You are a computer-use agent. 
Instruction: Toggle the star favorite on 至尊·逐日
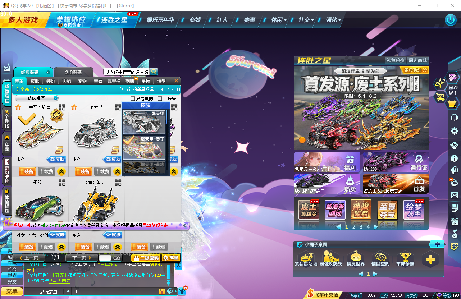(x=18, y=107)
